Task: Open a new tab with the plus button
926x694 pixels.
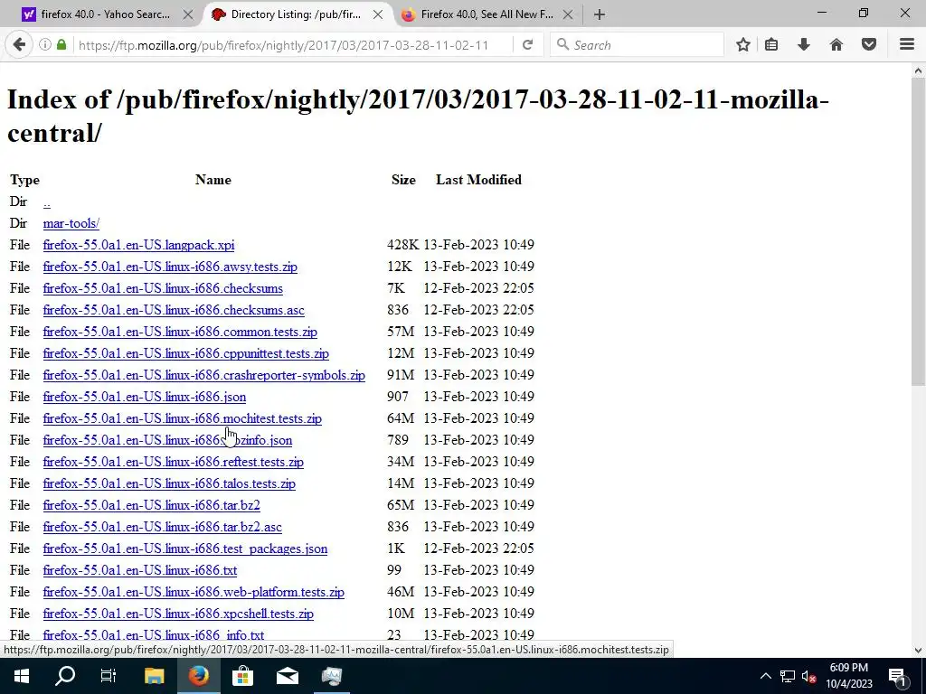Action: click(600, 14)
